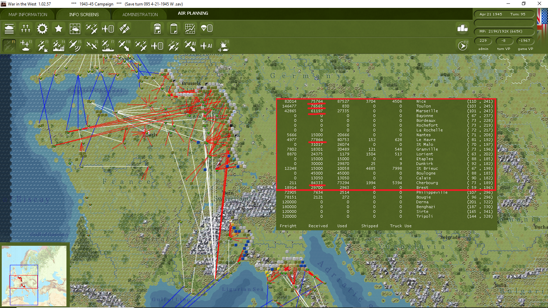Viewport: 548px width, 308px height.
Task: Select the F6 air superiority icon
Action: click(x=91, y=46)
